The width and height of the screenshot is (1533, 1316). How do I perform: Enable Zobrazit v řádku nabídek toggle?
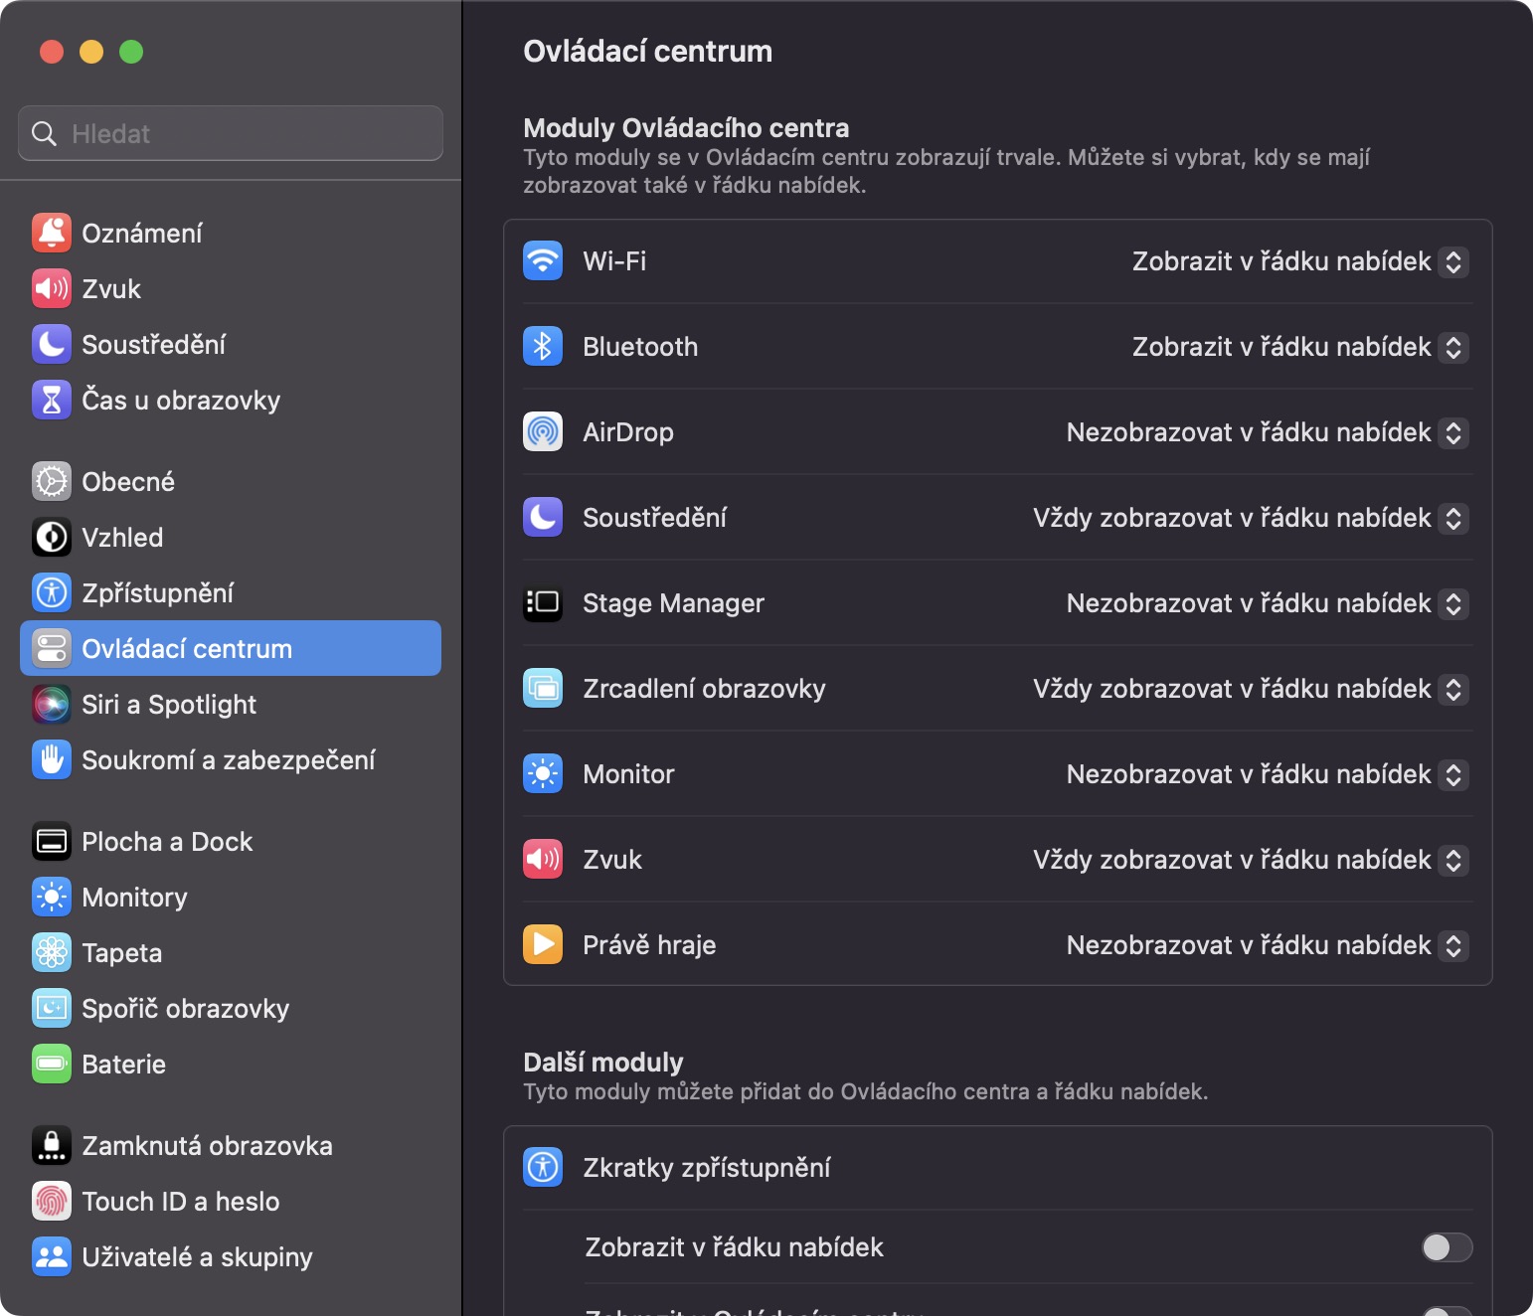pos(1447,1247)
